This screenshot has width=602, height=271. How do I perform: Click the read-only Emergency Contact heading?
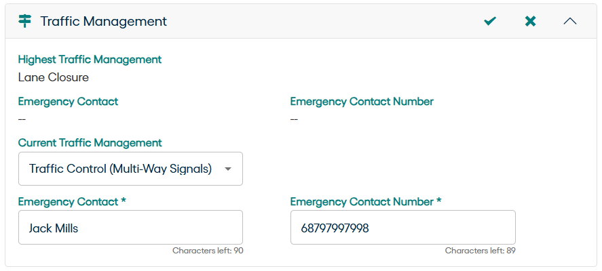point(68,102)
